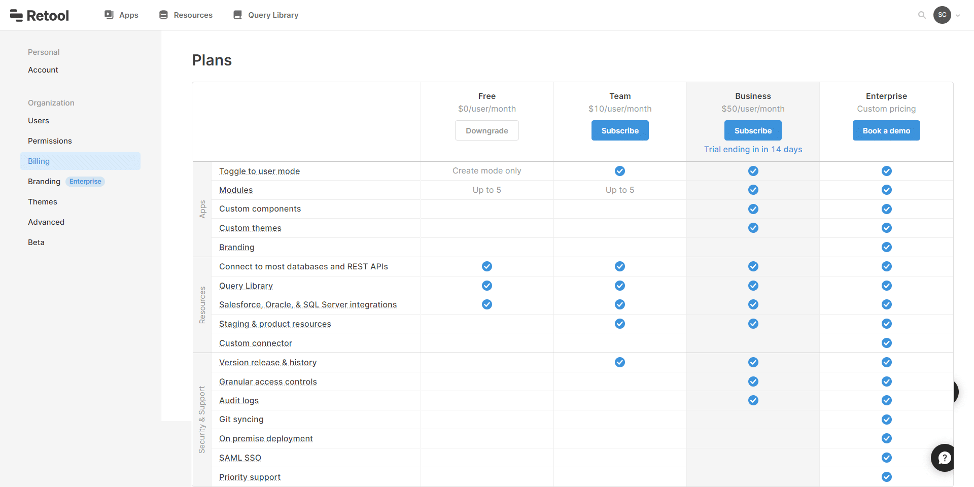Click Enterprise checkmark for Branding row
This screenshot has height=487, width=974.
tap(887, 247)
